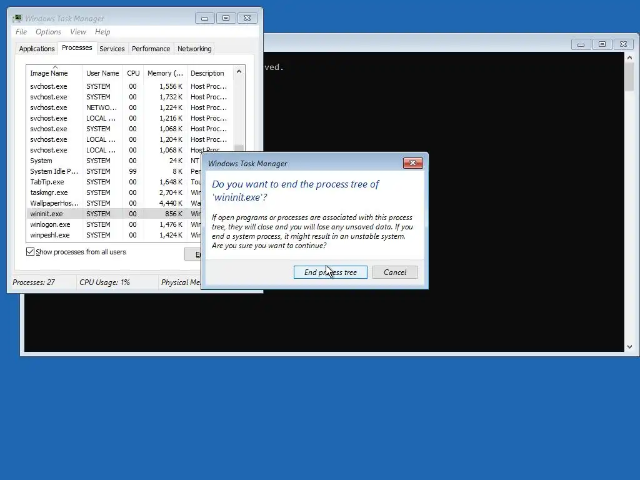640x480 pixels.
Task: Switch to the Applications tab
Action: click(x=37, y=49)
